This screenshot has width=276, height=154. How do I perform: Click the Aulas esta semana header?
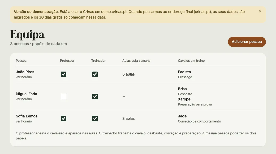[136, 61]
